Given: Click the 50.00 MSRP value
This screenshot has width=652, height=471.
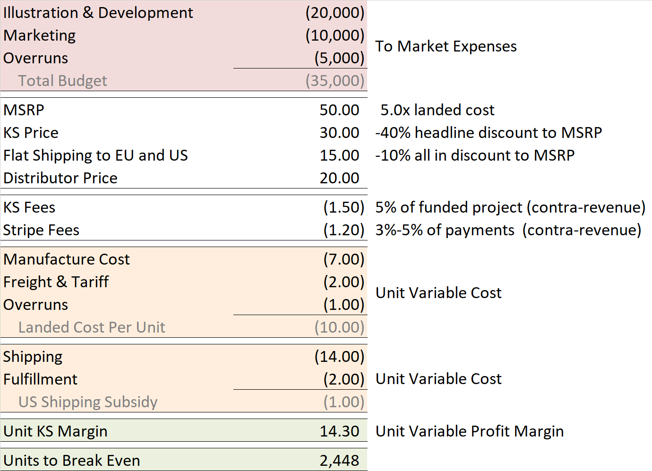Looking at the screenshot, I should (339, 110).
